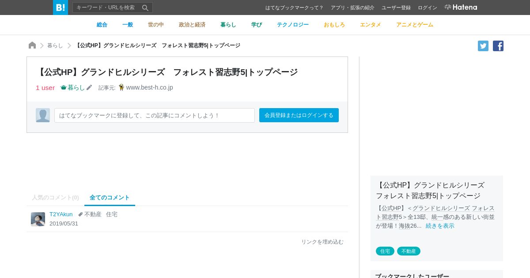Image resolution: width=530 pixels, height=278 pixels.
Task: Go to home via breadcrumb house icon
Action: coord(32,45)
